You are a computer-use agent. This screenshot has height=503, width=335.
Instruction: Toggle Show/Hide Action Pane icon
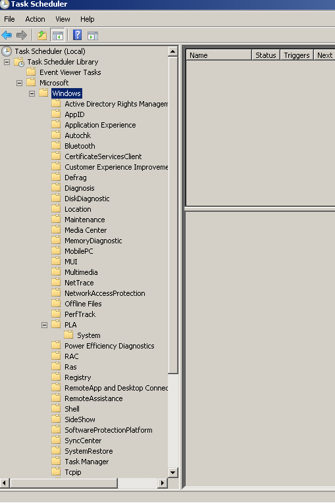click(x=93, y=36)
